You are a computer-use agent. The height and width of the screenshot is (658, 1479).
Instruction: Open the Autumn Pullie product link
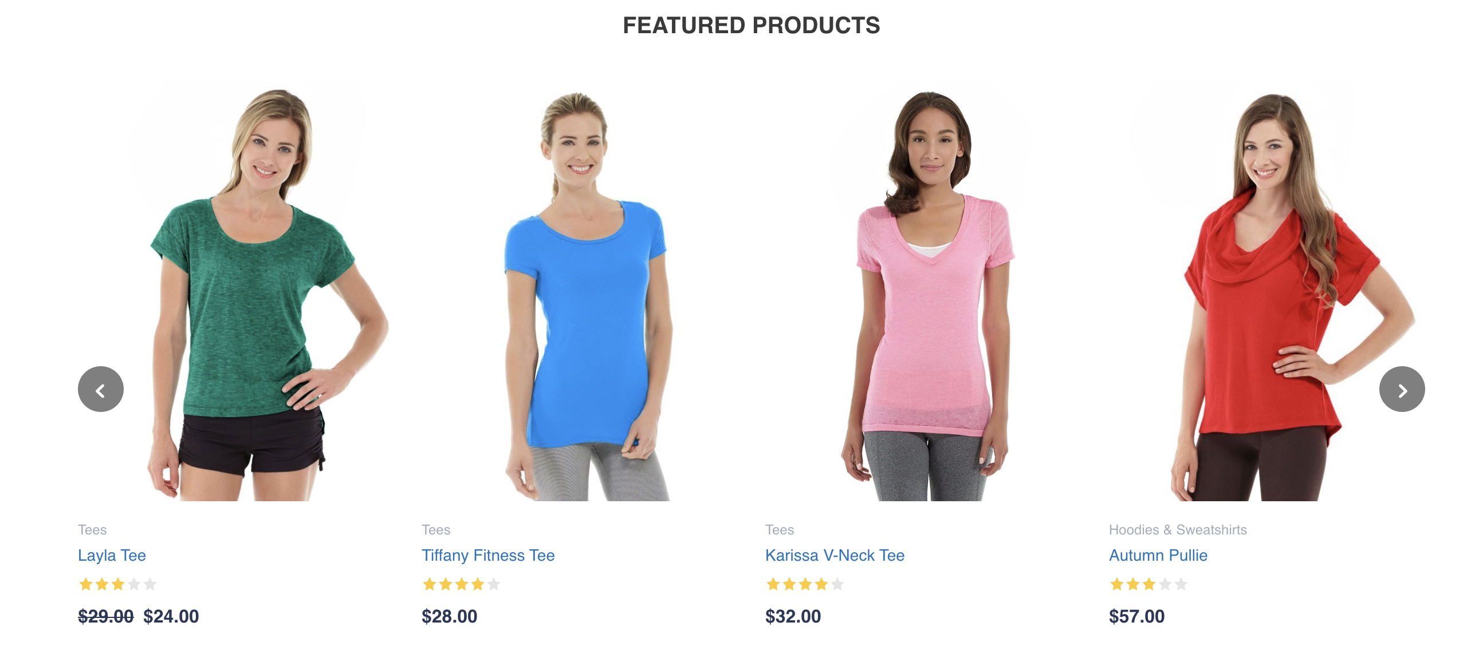(x=1158, y=555)
